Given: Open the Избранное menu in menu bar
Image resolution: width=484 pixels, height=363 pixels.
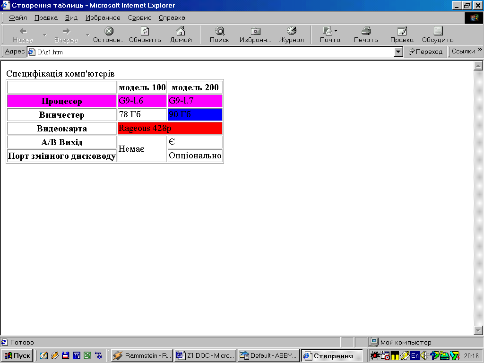Looking at the screenshot, I should [103, 17].
